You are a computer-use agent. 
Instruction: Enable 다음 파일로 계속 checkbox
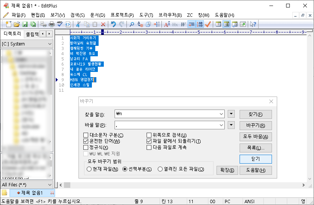coord(149,148)
